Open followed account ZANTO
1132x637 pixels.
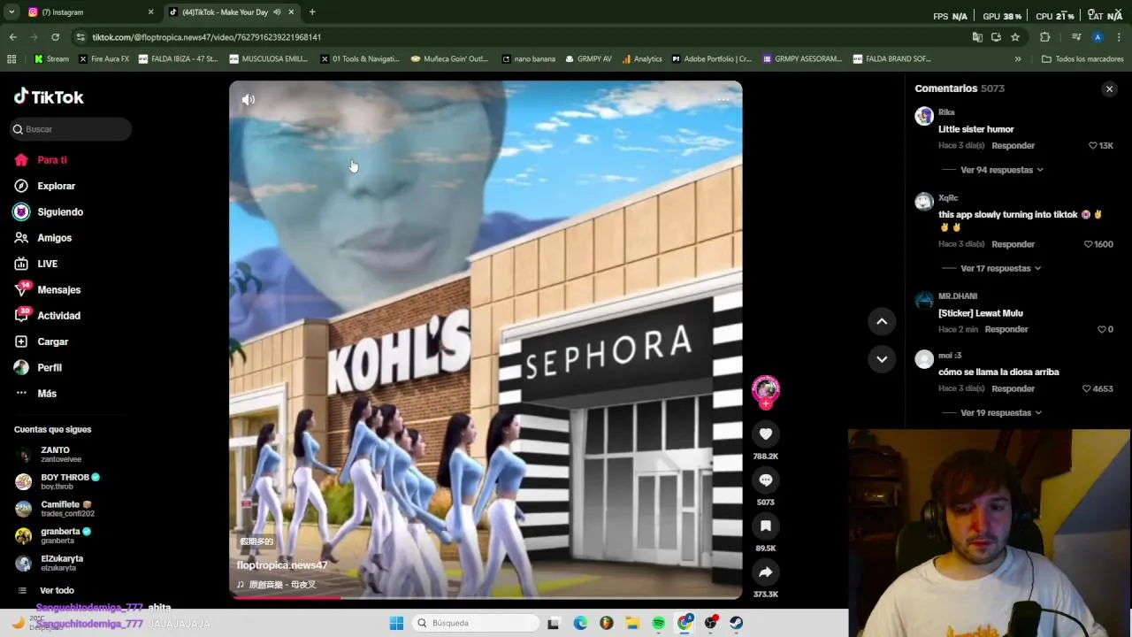pos(54,455)
